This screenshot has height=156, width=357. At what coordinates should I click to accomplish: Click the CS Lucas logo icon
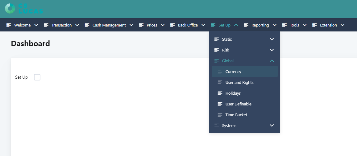(10, 8)
